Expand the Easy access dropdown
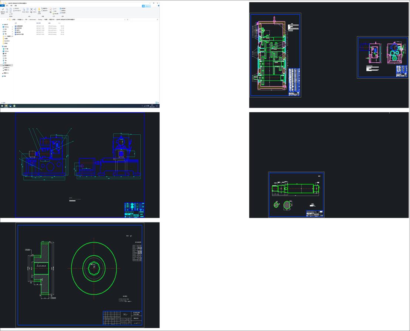This screenshot has height=331, width=410. click(x=45, y=11)
